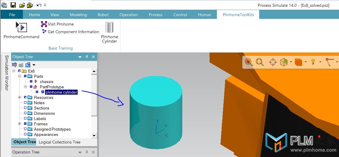Click Visit Plmhome command
This screenshot has width=339, height=157.
click(58, 24)
